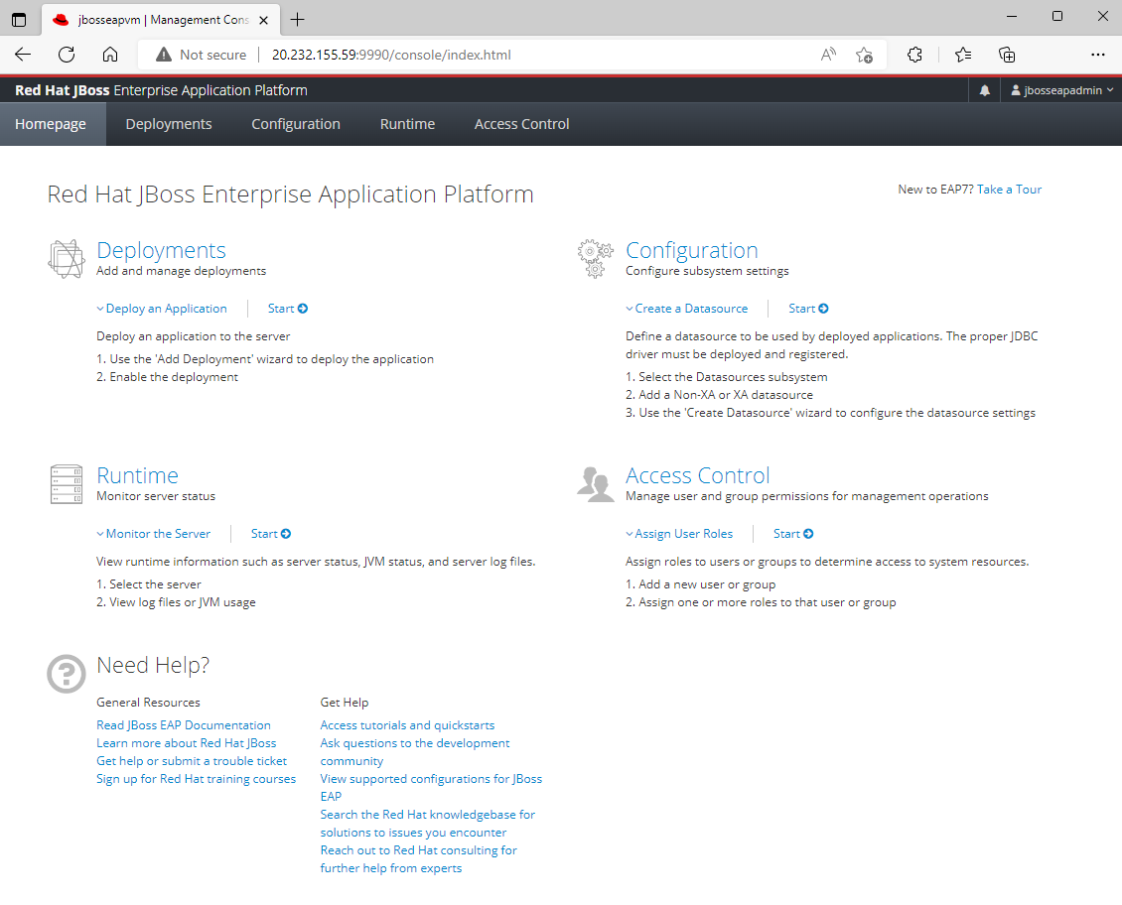Viewport: 1122px width, 905px height.
Task: Switch to the Access Control tab
Action: 521,124
